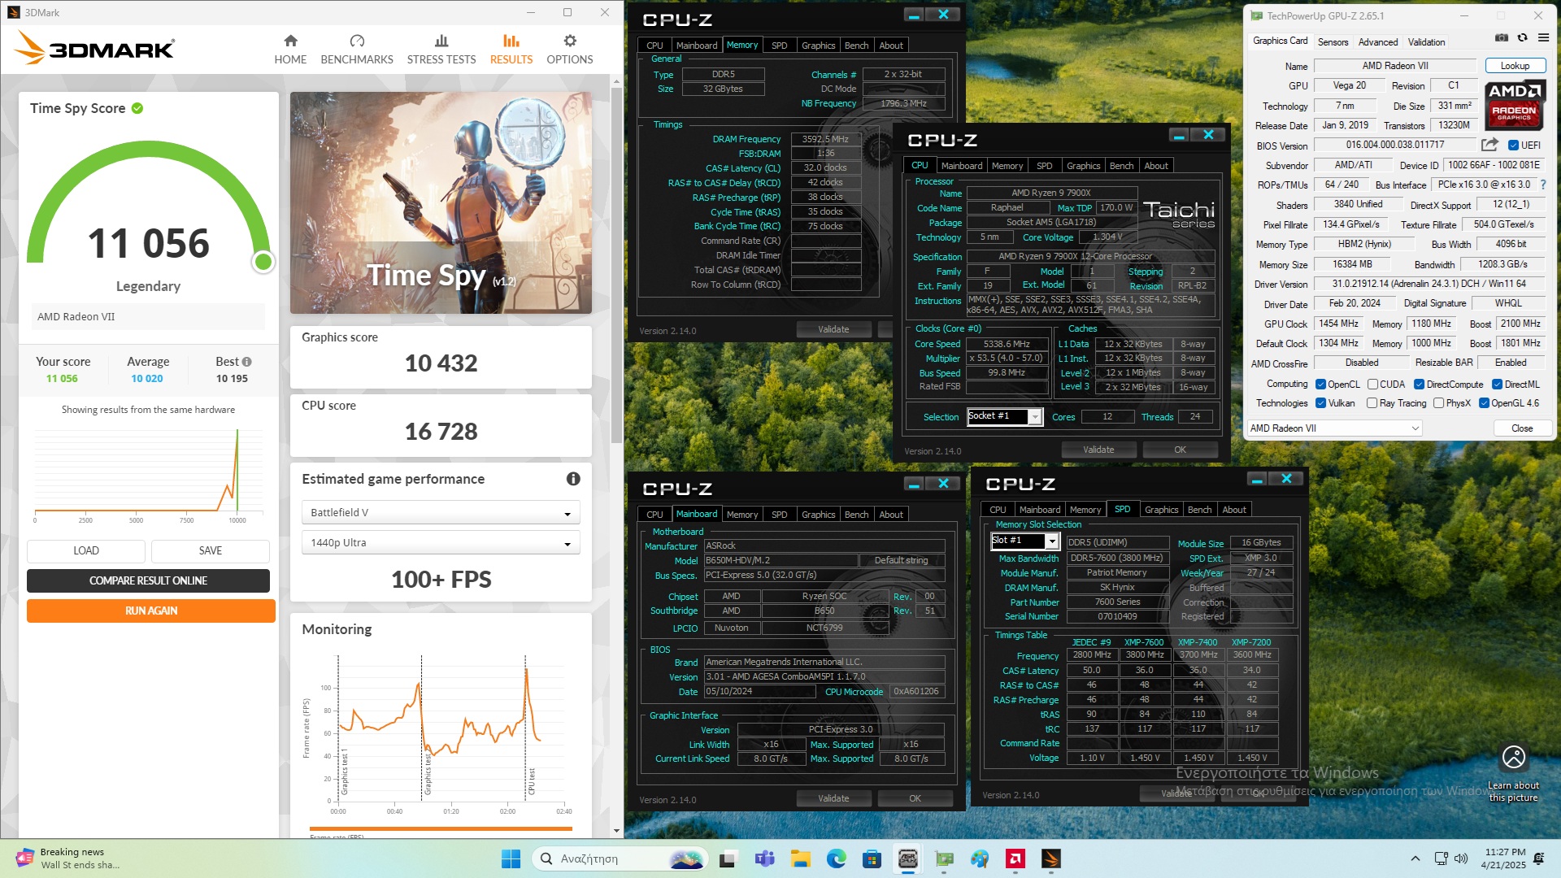Open the AMD Radeon VII card selector dropdown
Image resolution: width=1561 pixels, height=878 pixels.
coord(1334,428)
